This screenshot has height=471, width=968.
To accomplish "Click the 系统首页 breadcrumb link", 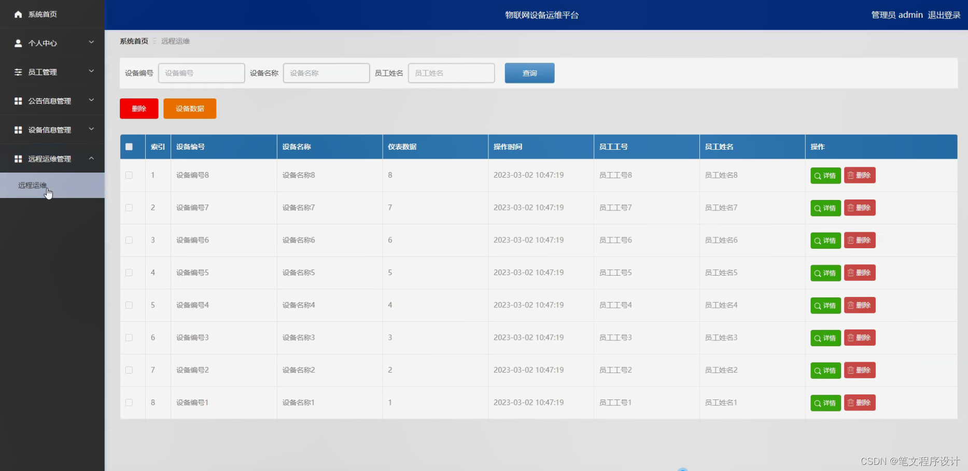I will [134, 41].
